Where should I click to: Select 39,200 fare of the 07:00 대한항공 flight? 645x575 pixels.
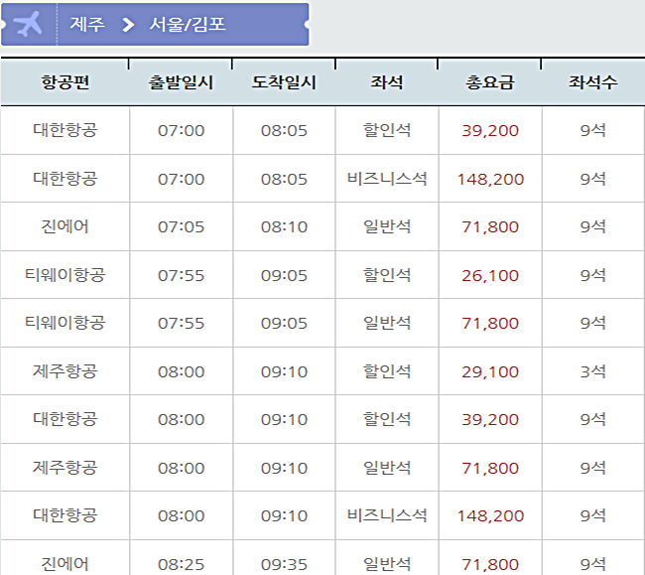pyautogui.click(x=490, y=130)
